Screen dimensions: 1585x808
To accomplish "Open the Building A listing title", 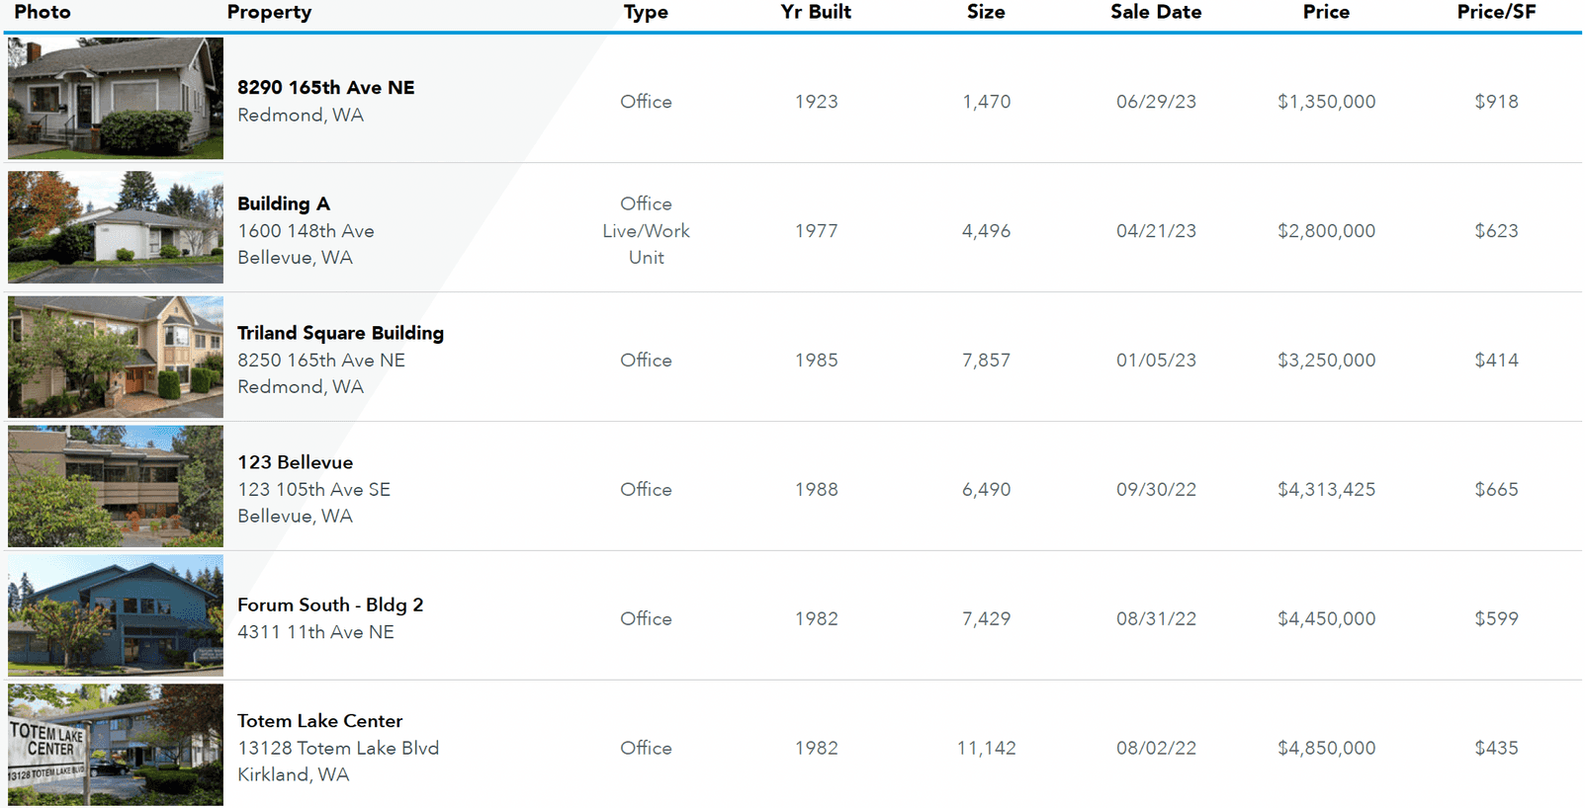I will [x=284, y=203].
